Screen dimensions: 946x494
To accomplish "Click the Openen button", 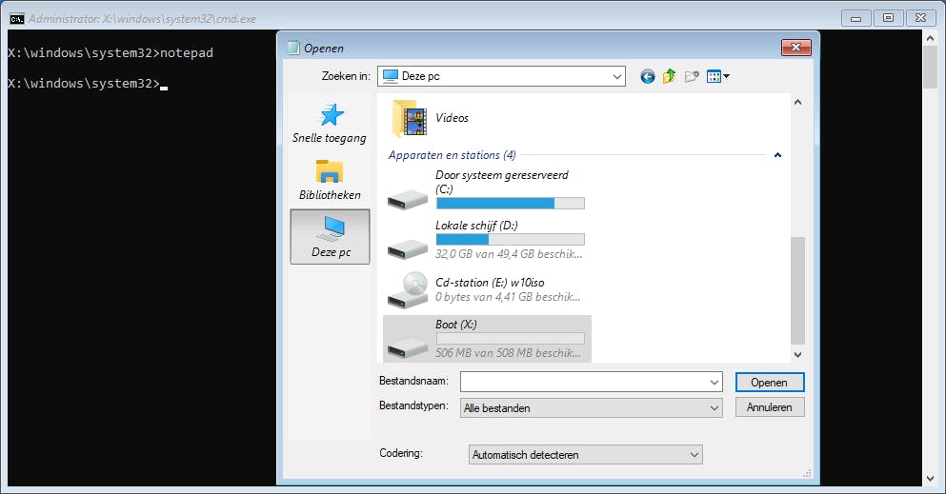I will click(x=769, y=383).
